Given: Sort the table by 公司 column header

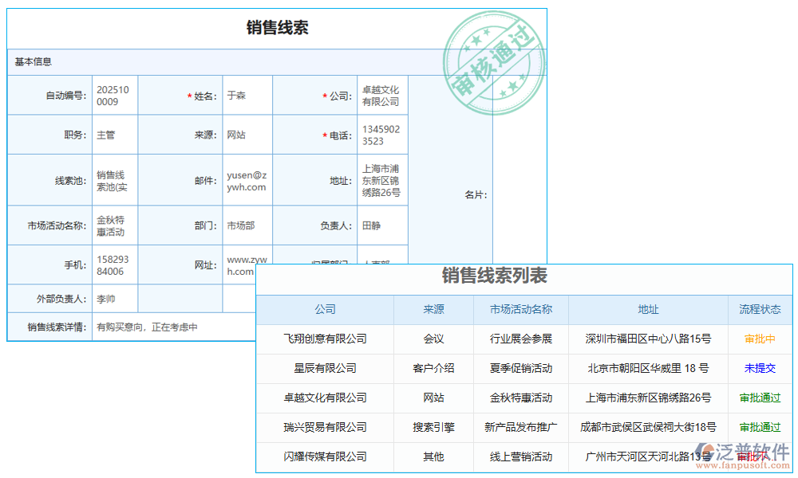Looking at the screenshot, I should point(324,310).
